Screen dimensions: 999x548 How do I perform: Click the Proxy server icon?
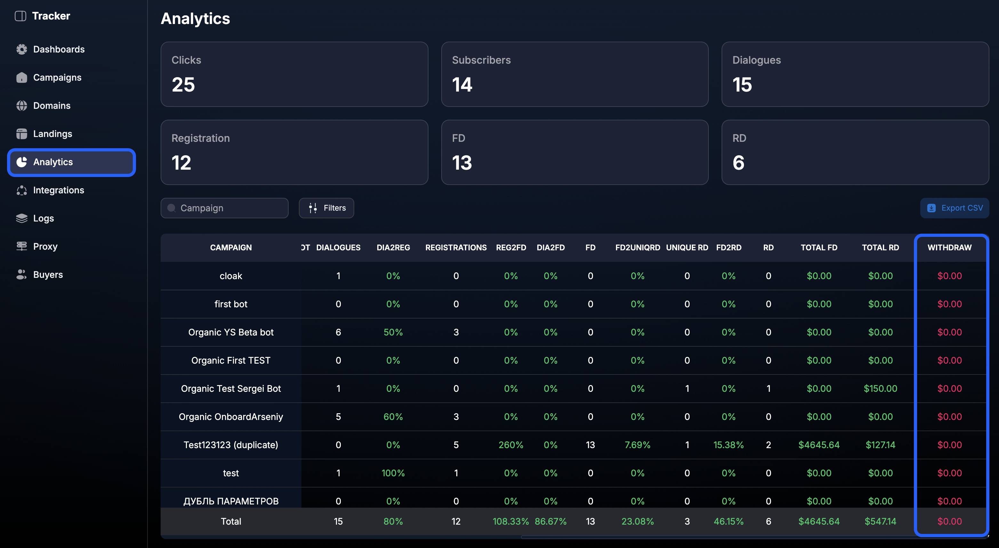(x=22, y=246)
